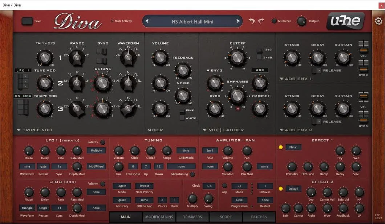Click the legato Mode button
The width and height of the screenshot is (385, 224).
coord(122,186)
